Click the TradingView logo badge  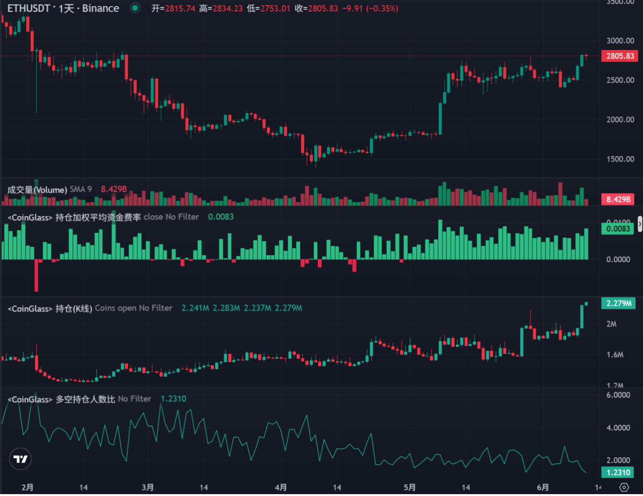[x=21, y=459]
